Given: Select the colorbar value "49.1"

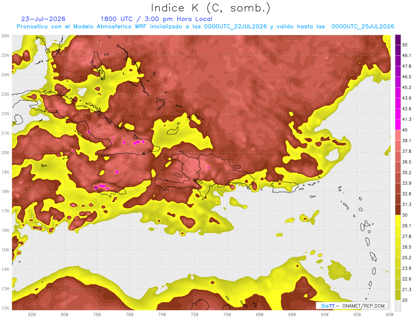Looking at the screenshot, I should coord(407,55).
